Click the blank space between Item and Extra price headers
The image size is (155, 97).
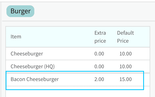coord(58,37)
